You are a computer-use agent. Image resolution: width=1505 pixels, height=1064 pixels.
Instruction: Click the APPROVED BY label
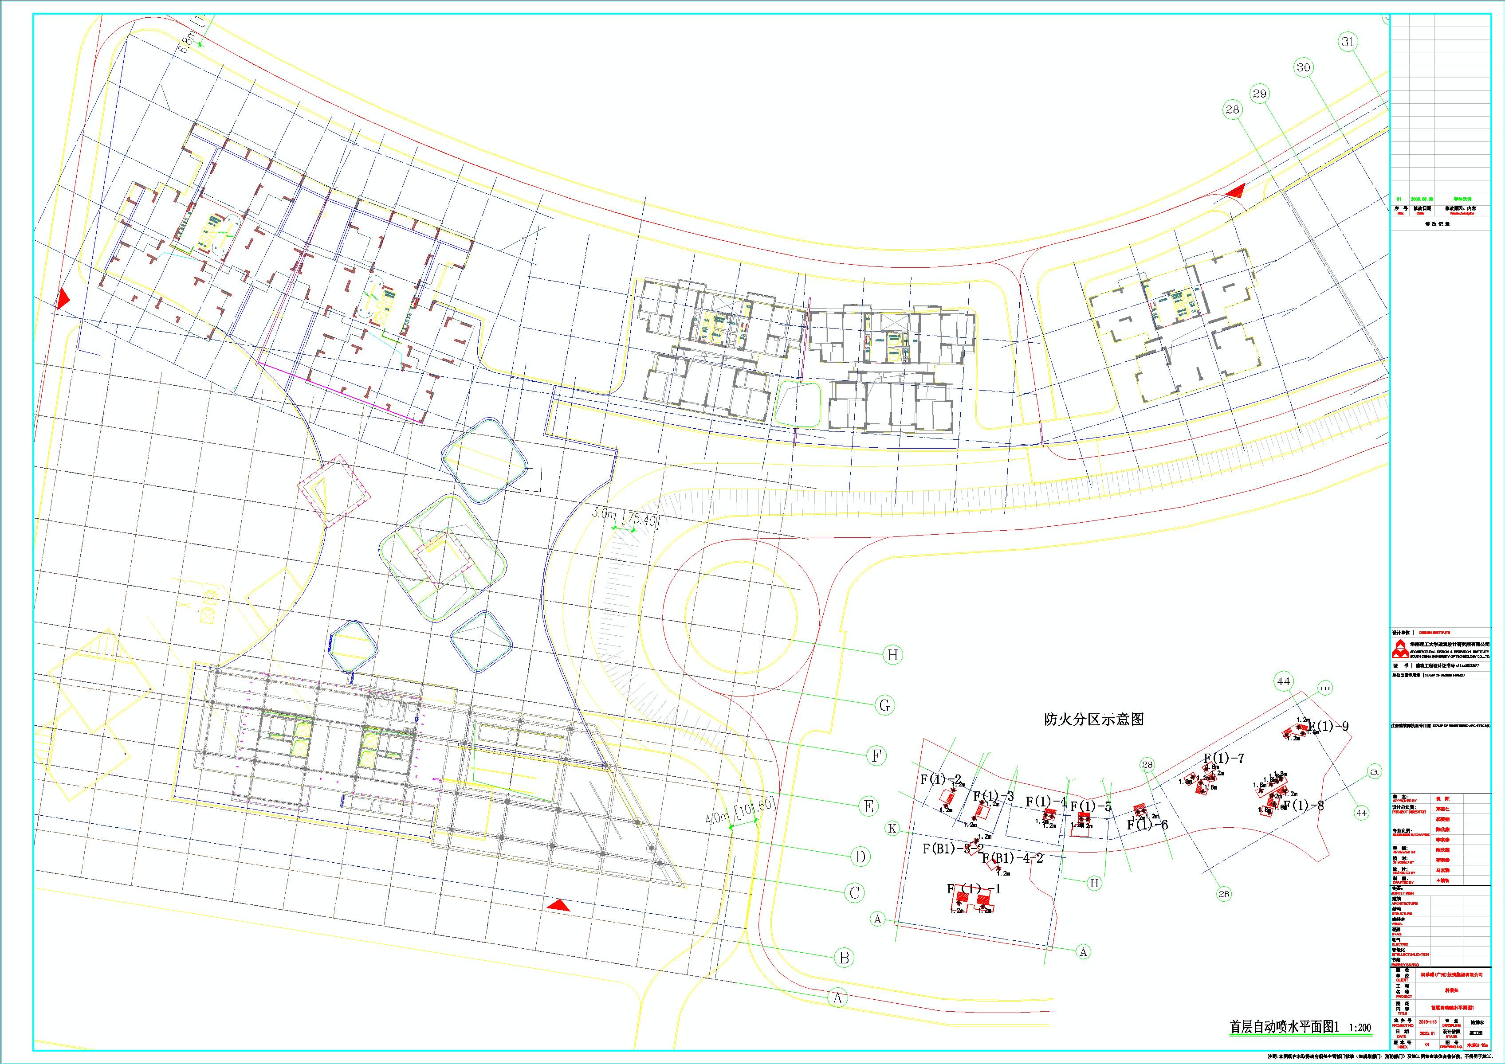coord(1405,801)
